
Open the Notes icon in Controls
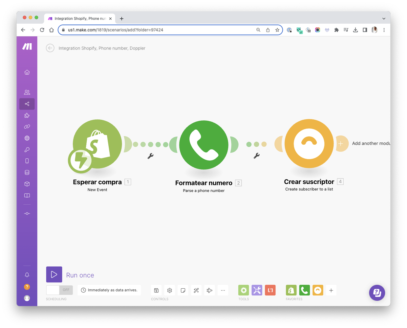coord(183,290)
